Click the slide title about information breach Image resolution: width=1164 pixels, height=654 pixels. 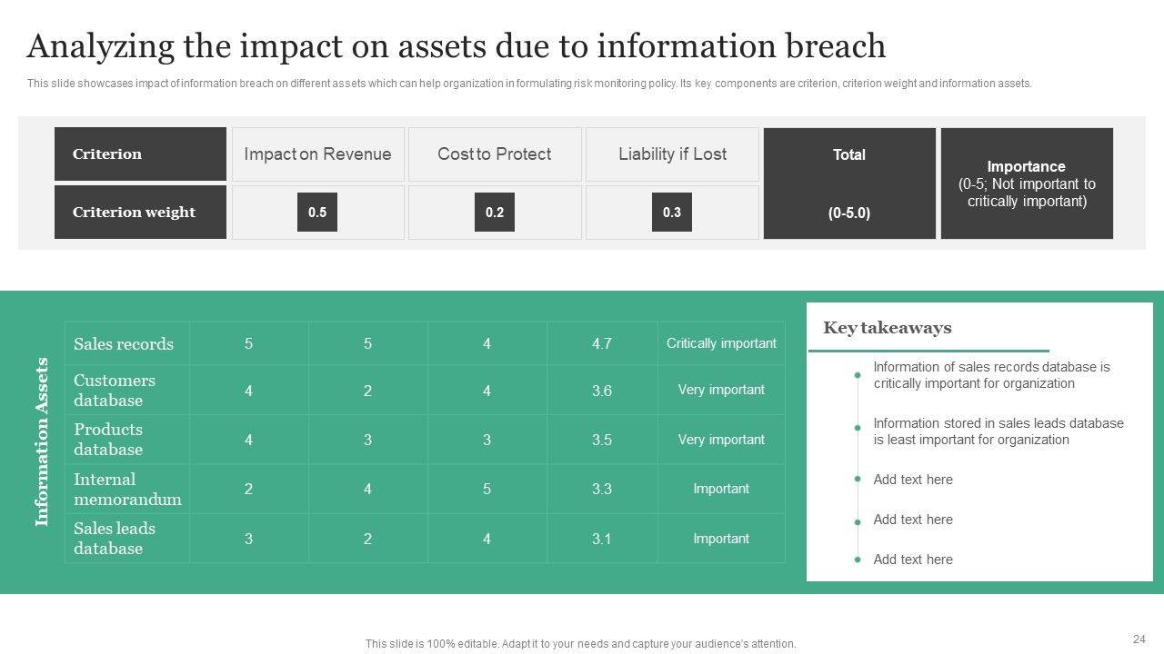coord(456,45)
